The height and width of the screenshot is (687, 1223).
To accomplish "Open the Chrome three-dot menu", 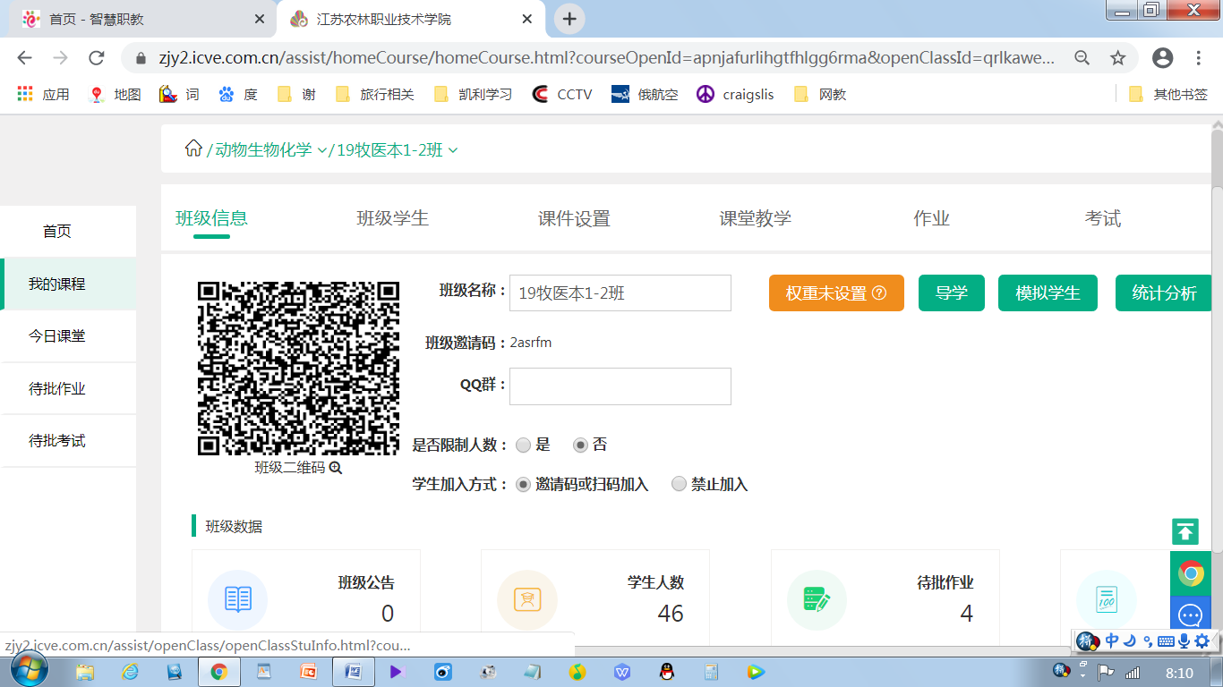I will point(1199,58).
